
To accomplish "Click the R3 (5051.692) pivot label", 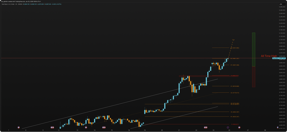I will click(234, 48).
